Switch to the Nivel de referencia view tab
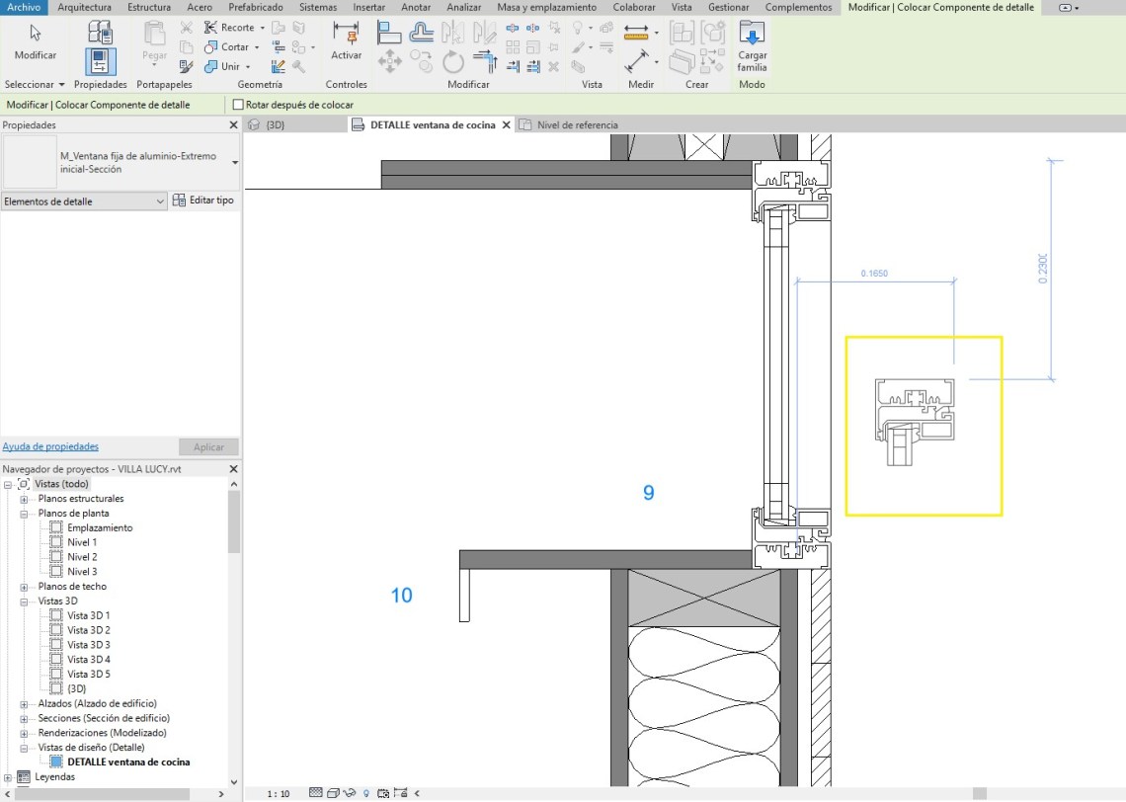The image size is (1126, 802). (x=577, y=125)
